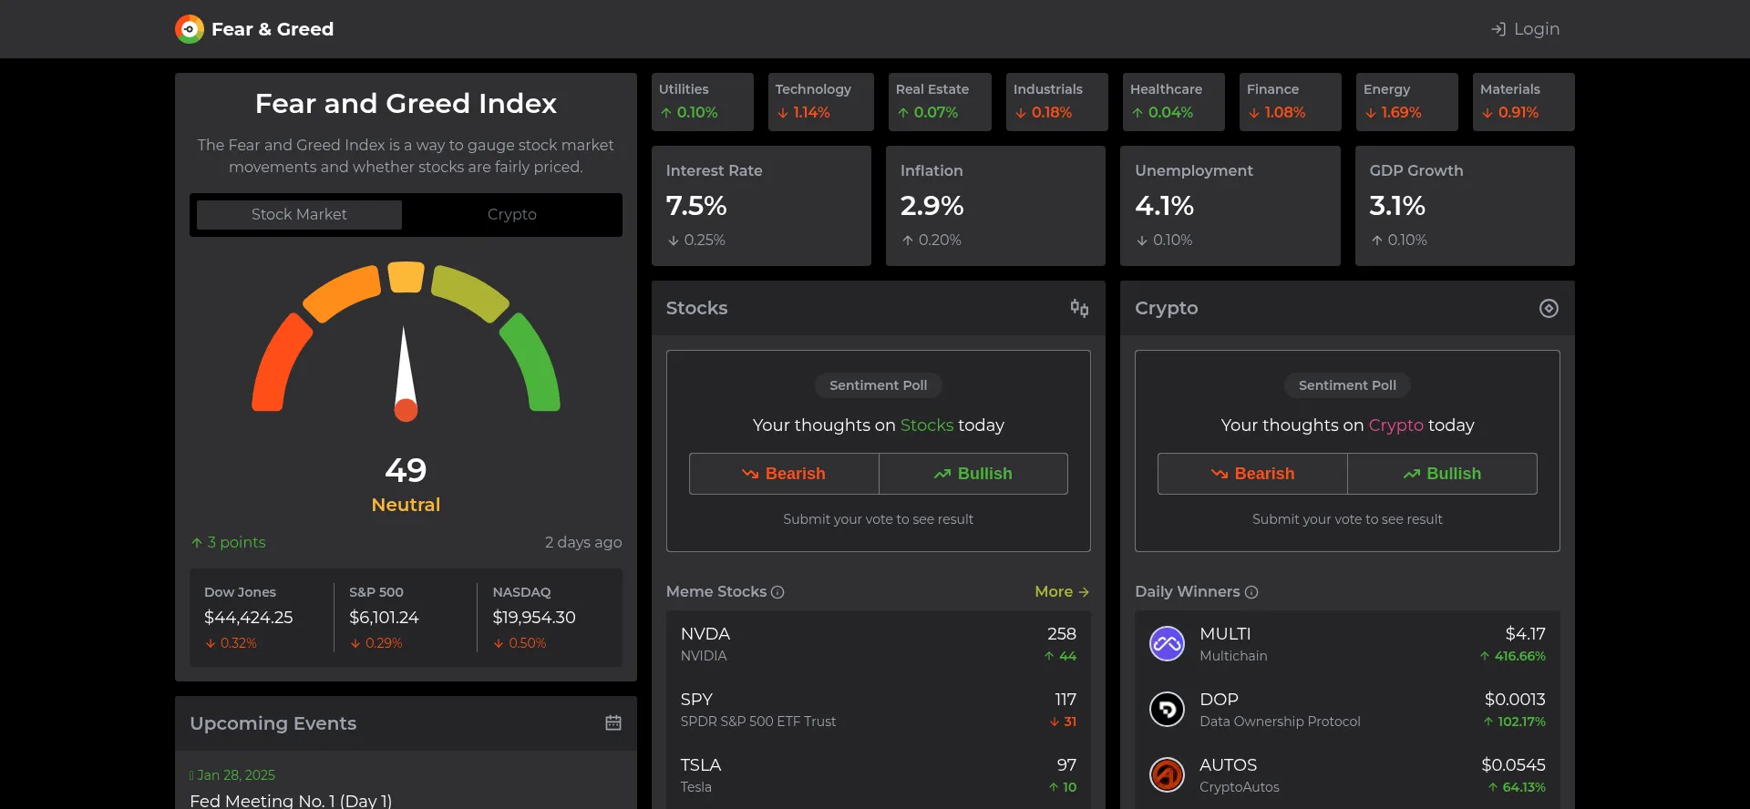This screenshot has height=809, width=1750.
Task: Select the Stock Market tab
Action: point(299,214)
